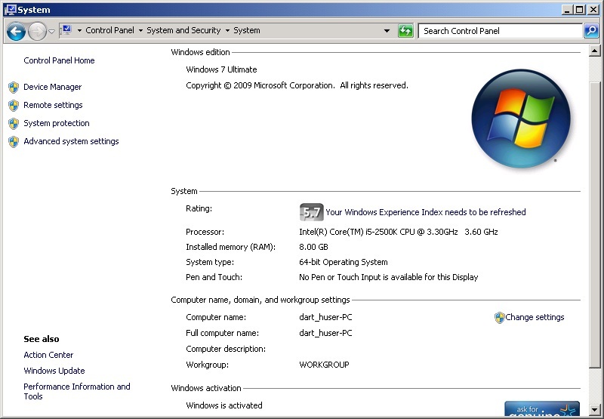Image resolution: width=604 pixels, height=419 pixels.
Task: Click the computer icon in address bar
Action: (x=66, y=30)
